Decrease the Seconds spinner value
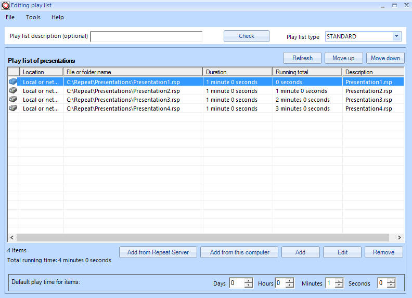 point(391,286)
